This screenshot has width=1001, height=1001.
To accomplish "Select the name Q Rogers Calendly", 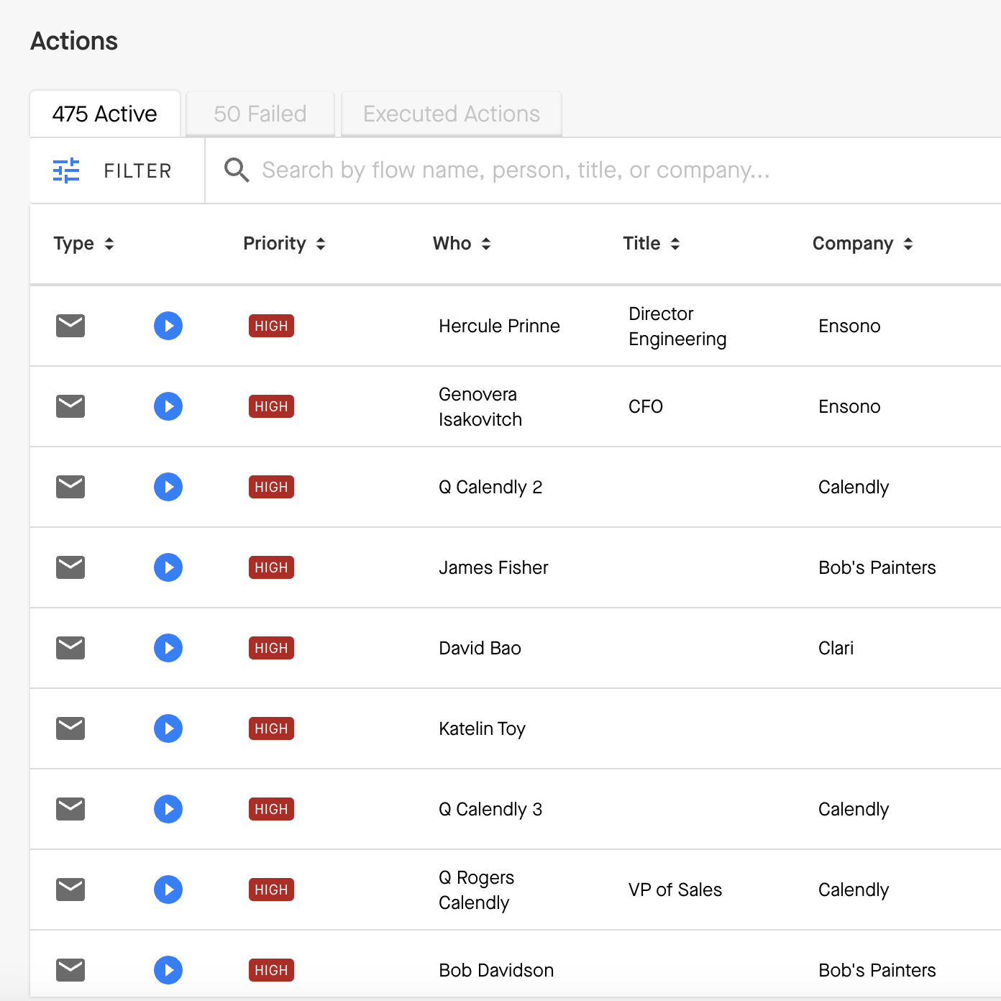I will tap(476, 890).
